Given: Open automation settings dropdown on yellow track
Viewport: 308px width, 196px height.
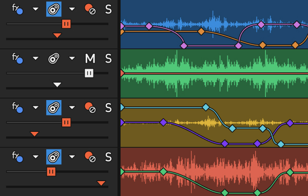Looking at the screenshot, I should click(x=72, y=108).
